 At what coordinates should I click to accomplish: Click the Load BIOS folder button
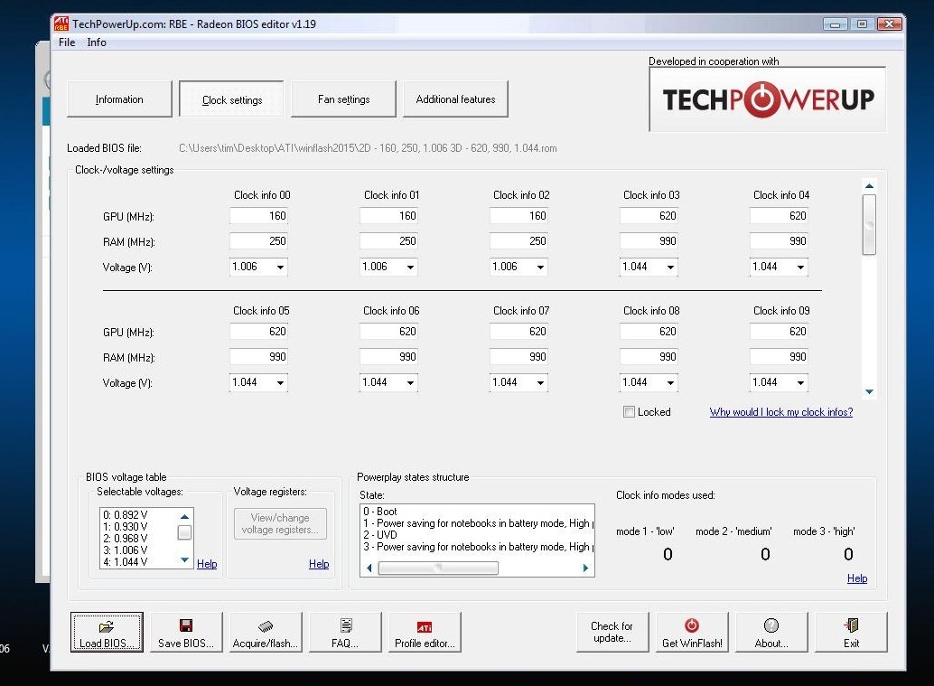click(x=107, y=632)
